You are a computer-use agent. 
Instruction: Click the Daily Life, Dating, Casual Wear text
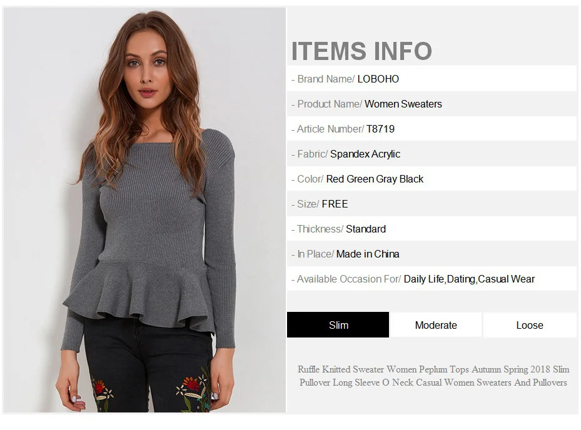(469, 279)
